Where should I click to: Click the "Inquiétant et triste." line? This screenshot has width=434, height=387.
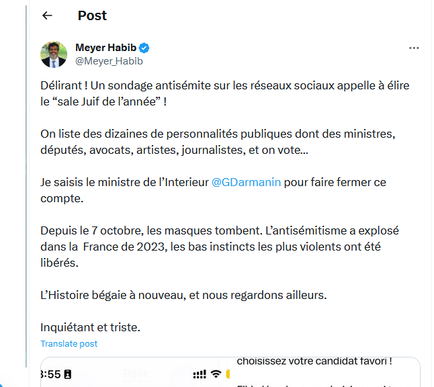[x=90, y=328]
